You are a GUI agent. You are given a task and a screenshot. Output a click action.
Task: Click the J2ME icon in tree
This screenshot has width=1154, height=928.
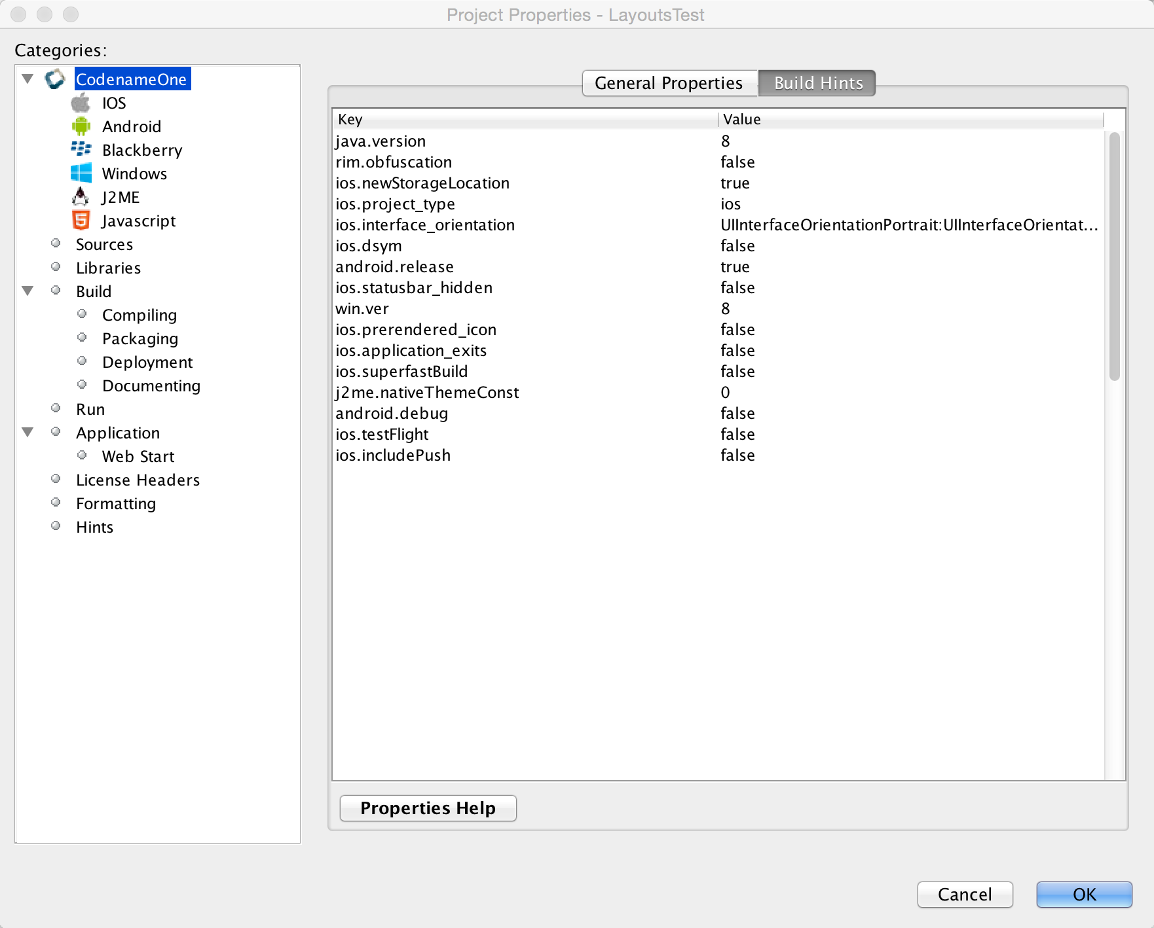click(81, 196)
